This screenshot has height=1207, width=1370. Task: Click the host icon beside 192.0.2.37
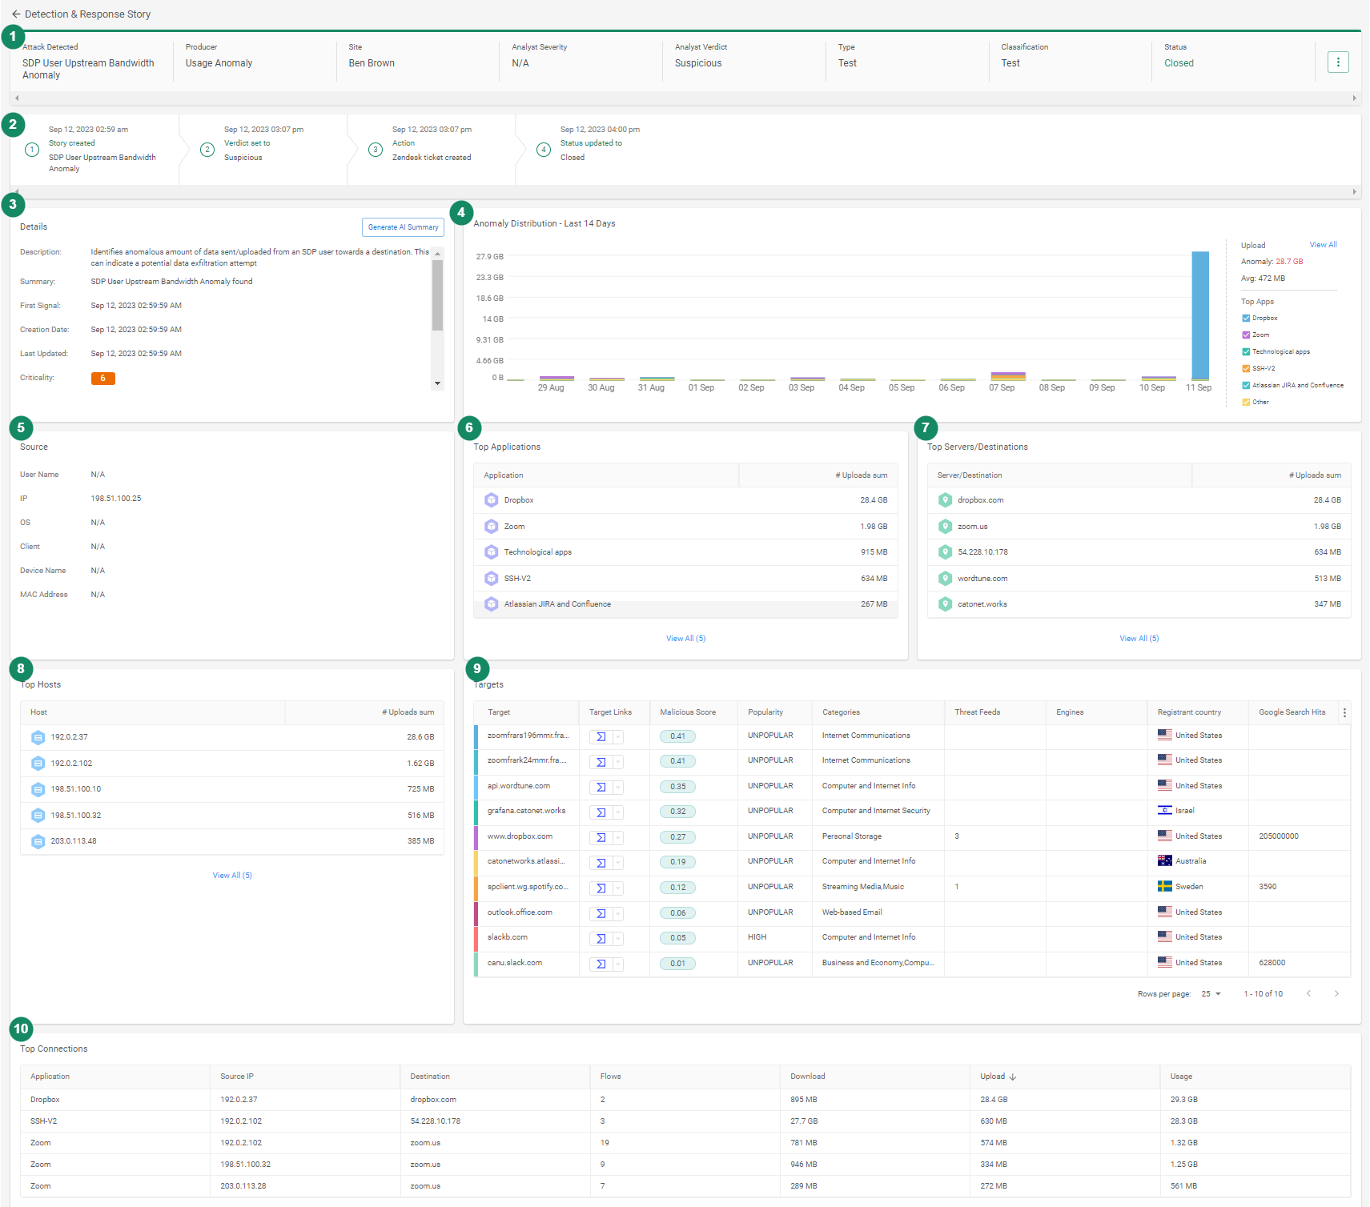click(38, 737)
